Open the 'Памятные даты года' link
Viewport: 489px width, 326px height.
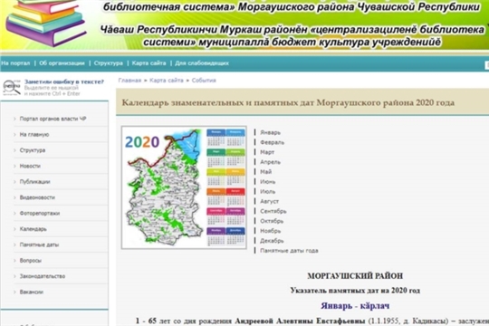pos(289,251)
